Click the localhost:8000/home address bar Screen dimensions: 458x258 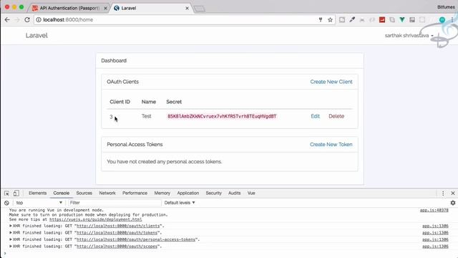(x=175, y=19)
